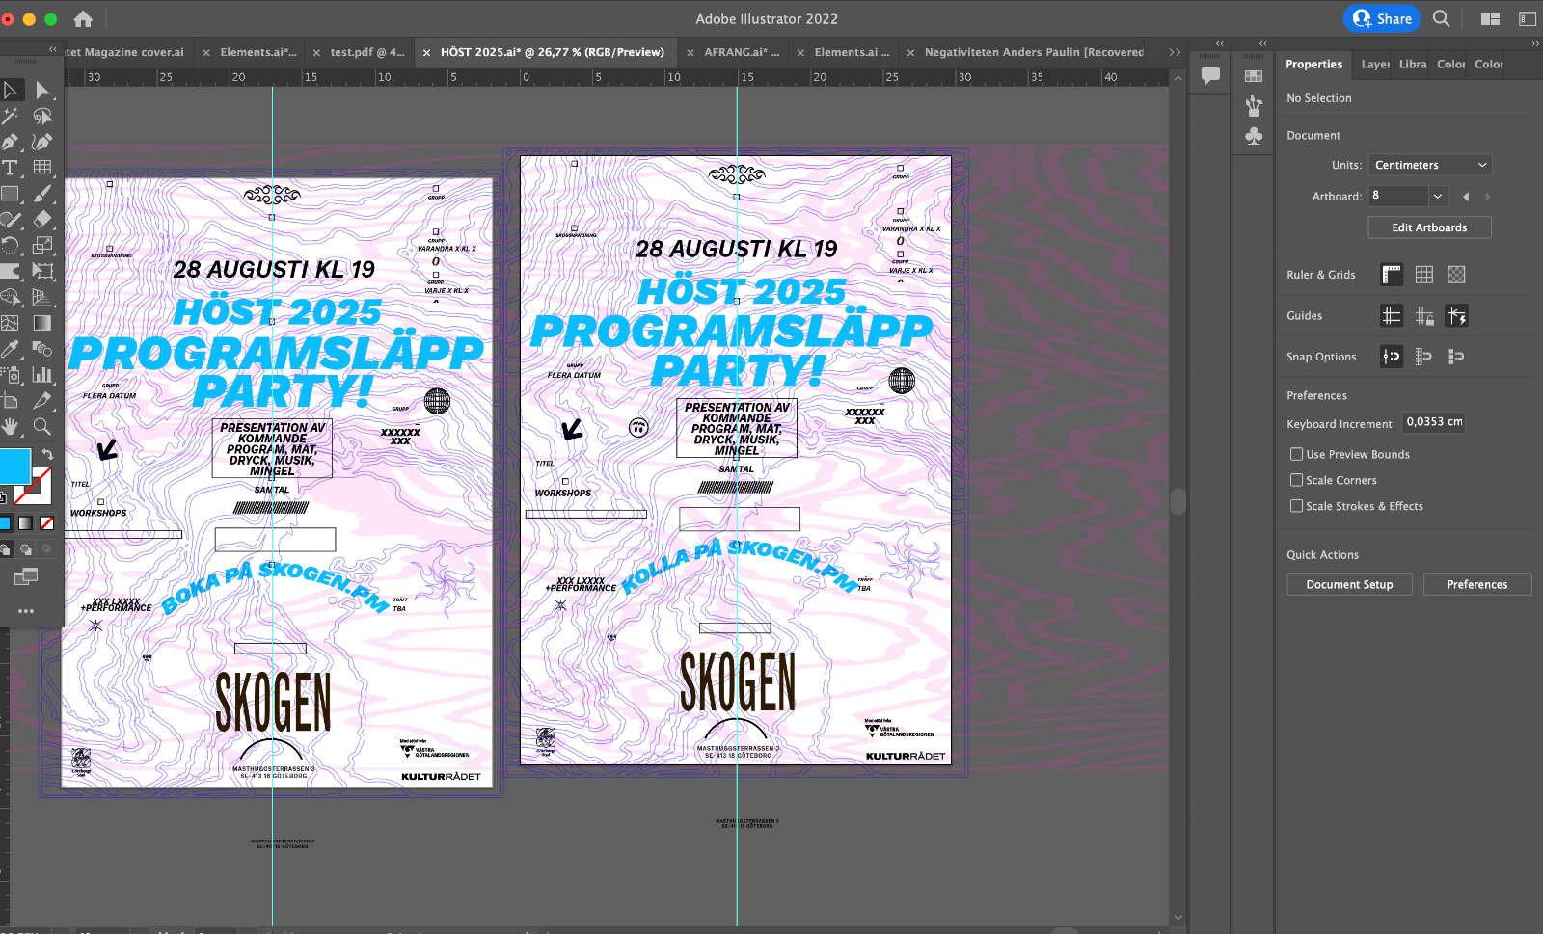Switch to test.pdf document tab
1543x934 pixels.
367,52
